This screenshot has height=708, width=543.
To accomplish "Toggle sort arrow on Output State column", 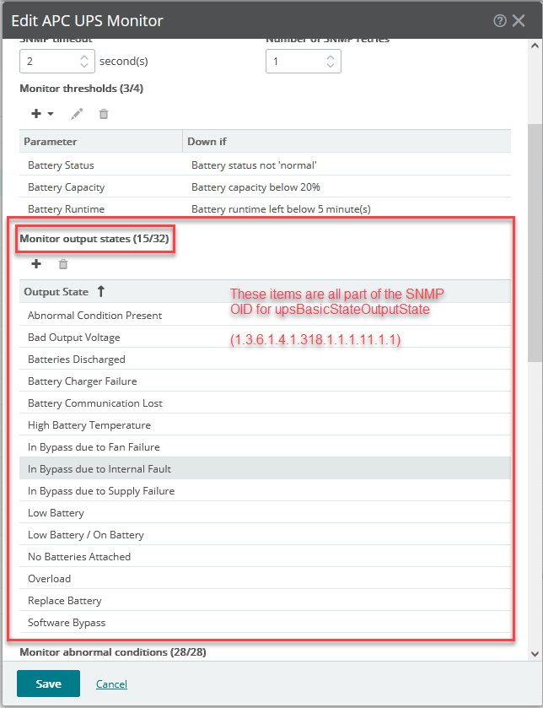I will click(x=101, y=292).
